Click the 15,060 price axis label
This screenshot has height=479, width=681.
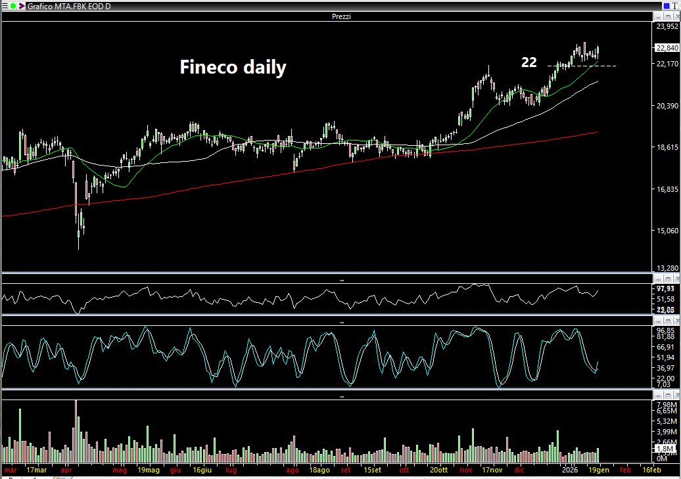pos(667,230)
